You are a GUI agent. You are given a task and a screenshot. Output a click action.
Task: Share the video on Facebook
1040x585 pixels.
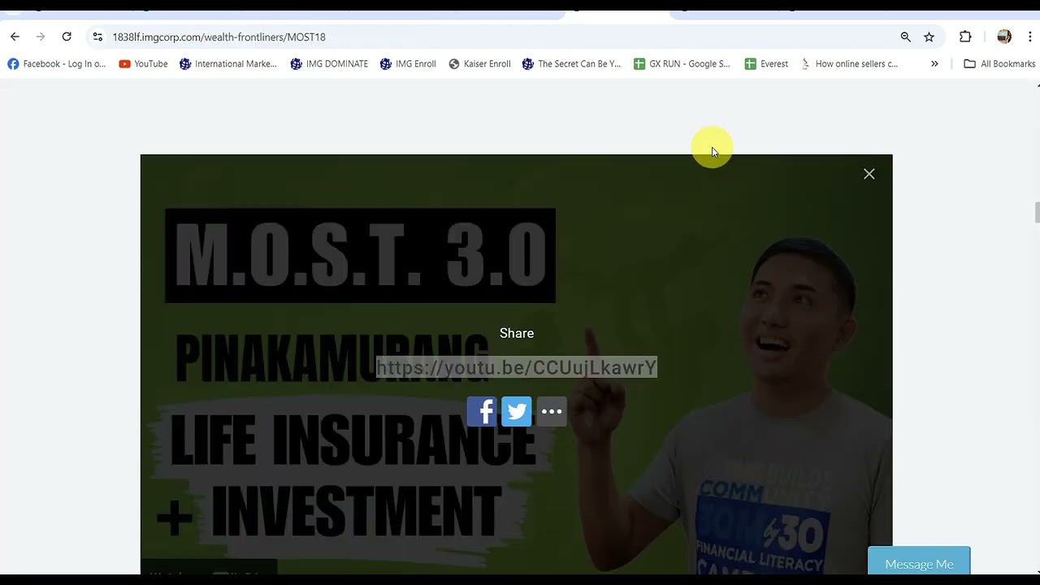tap(482, 411)
